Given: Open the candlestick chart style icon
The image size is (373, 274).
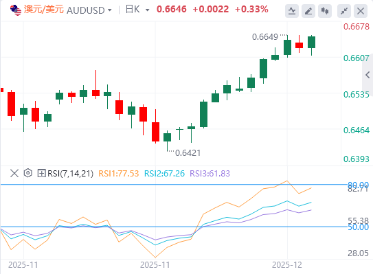Looking at the screenshot, I should coord(325,11).
